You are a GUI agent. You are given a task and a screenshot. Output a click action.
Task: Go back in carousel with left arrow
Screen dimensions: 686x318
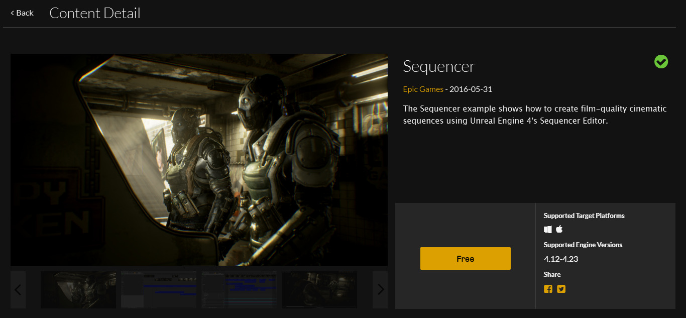18,290
